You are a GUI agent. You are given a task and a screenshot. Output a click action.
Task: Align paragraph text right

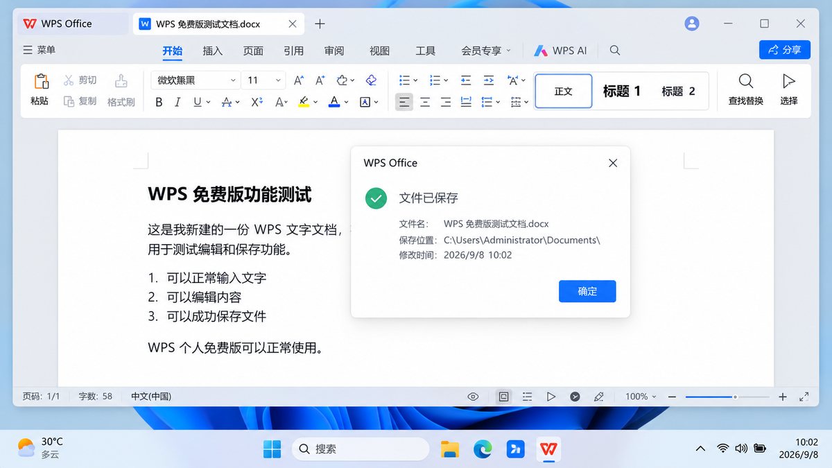coord(446,102)
